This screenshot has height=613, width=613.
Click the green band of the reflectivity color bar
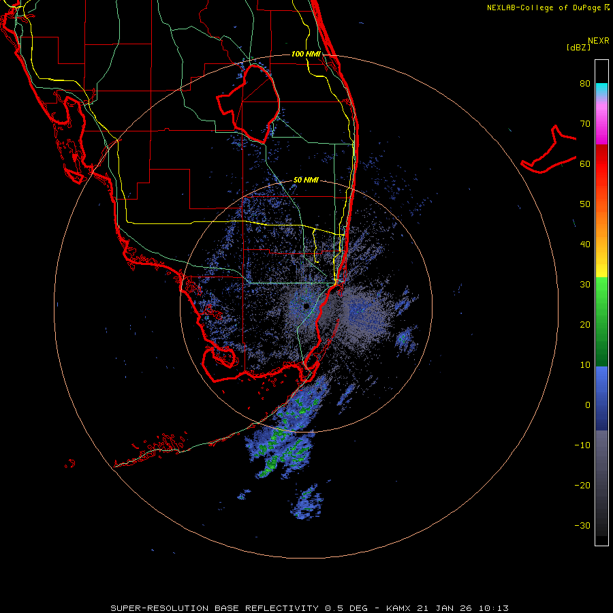(601, 321)
